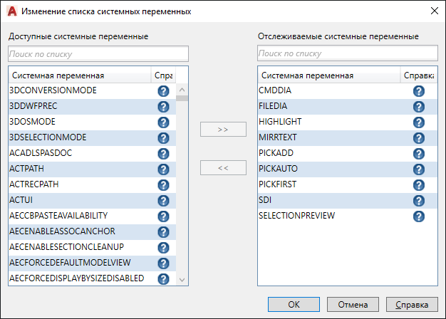Open help for MIRRTEXT variable
The image size is (446, 319).
(418, 138)
